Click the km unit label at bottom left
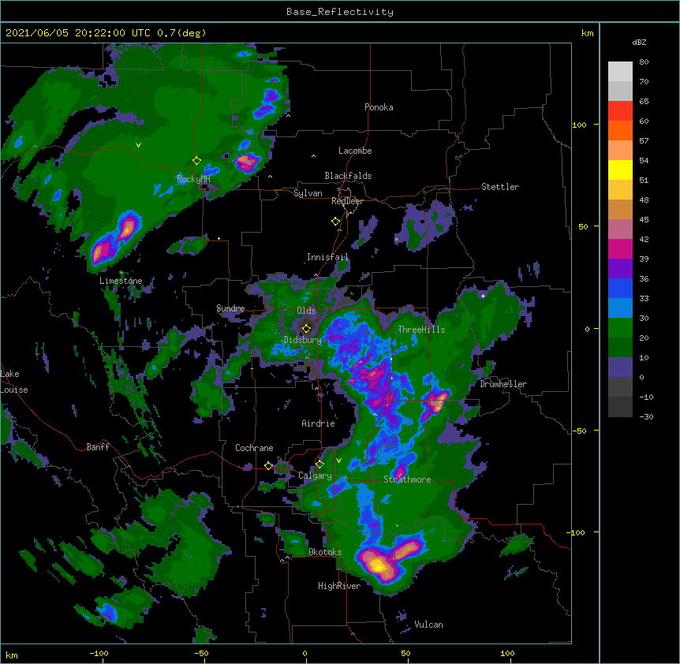Screen dimensions: 680x664 12,655
